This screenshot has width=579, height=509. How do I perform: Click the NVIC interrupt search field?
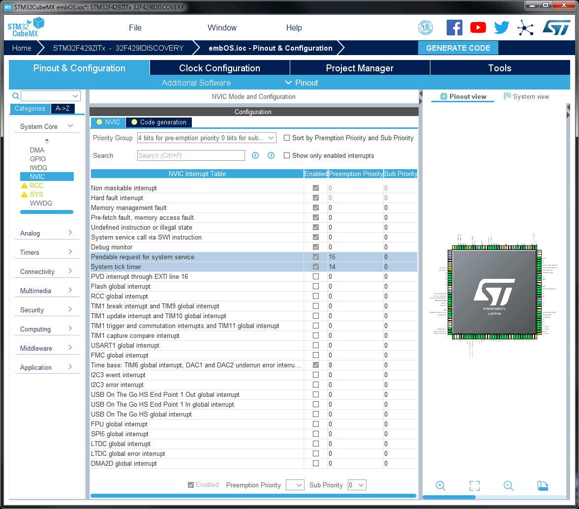(x=191, y=155)
